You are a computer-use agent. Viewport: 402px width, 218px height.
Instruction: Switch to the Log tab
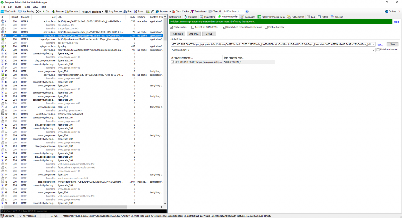click(311, 17)
